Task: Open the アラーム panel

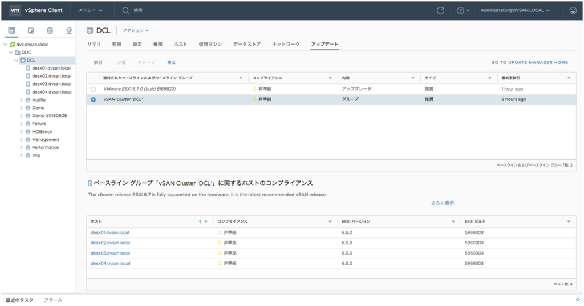Action: coord(53,300)
